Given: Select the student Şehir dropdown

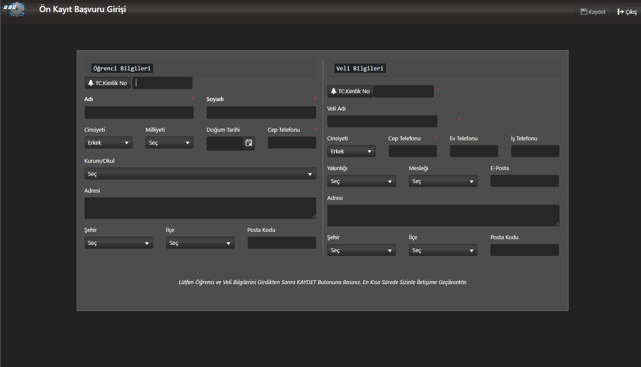Looking at the screenshot, I should [119, 243].
